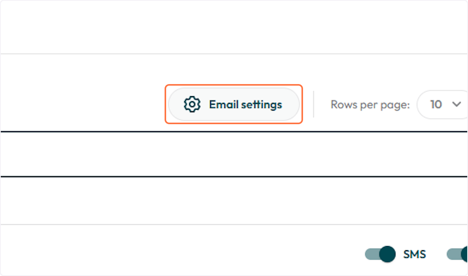
Task: Click the SMS label text
Action: pyautogui.click(x=415, y=254)
